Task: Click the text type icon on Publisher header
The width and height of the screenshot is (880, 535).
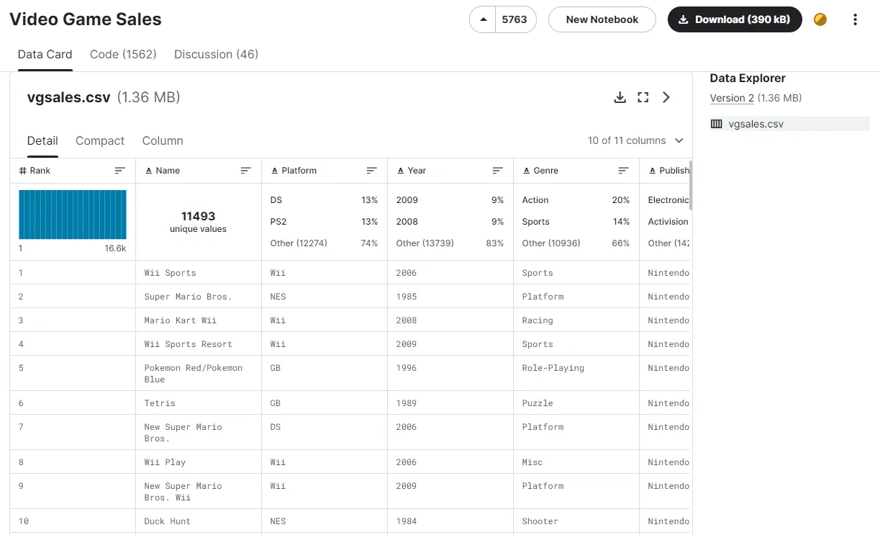Action: point(653,171)
